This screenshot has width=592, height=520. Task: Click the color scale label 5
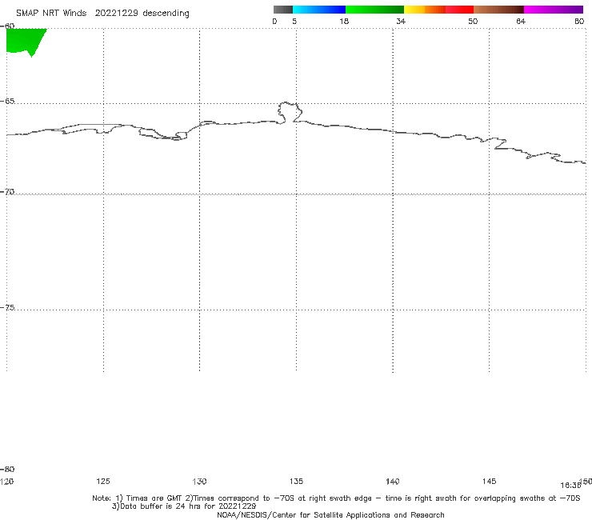point(294,21)
